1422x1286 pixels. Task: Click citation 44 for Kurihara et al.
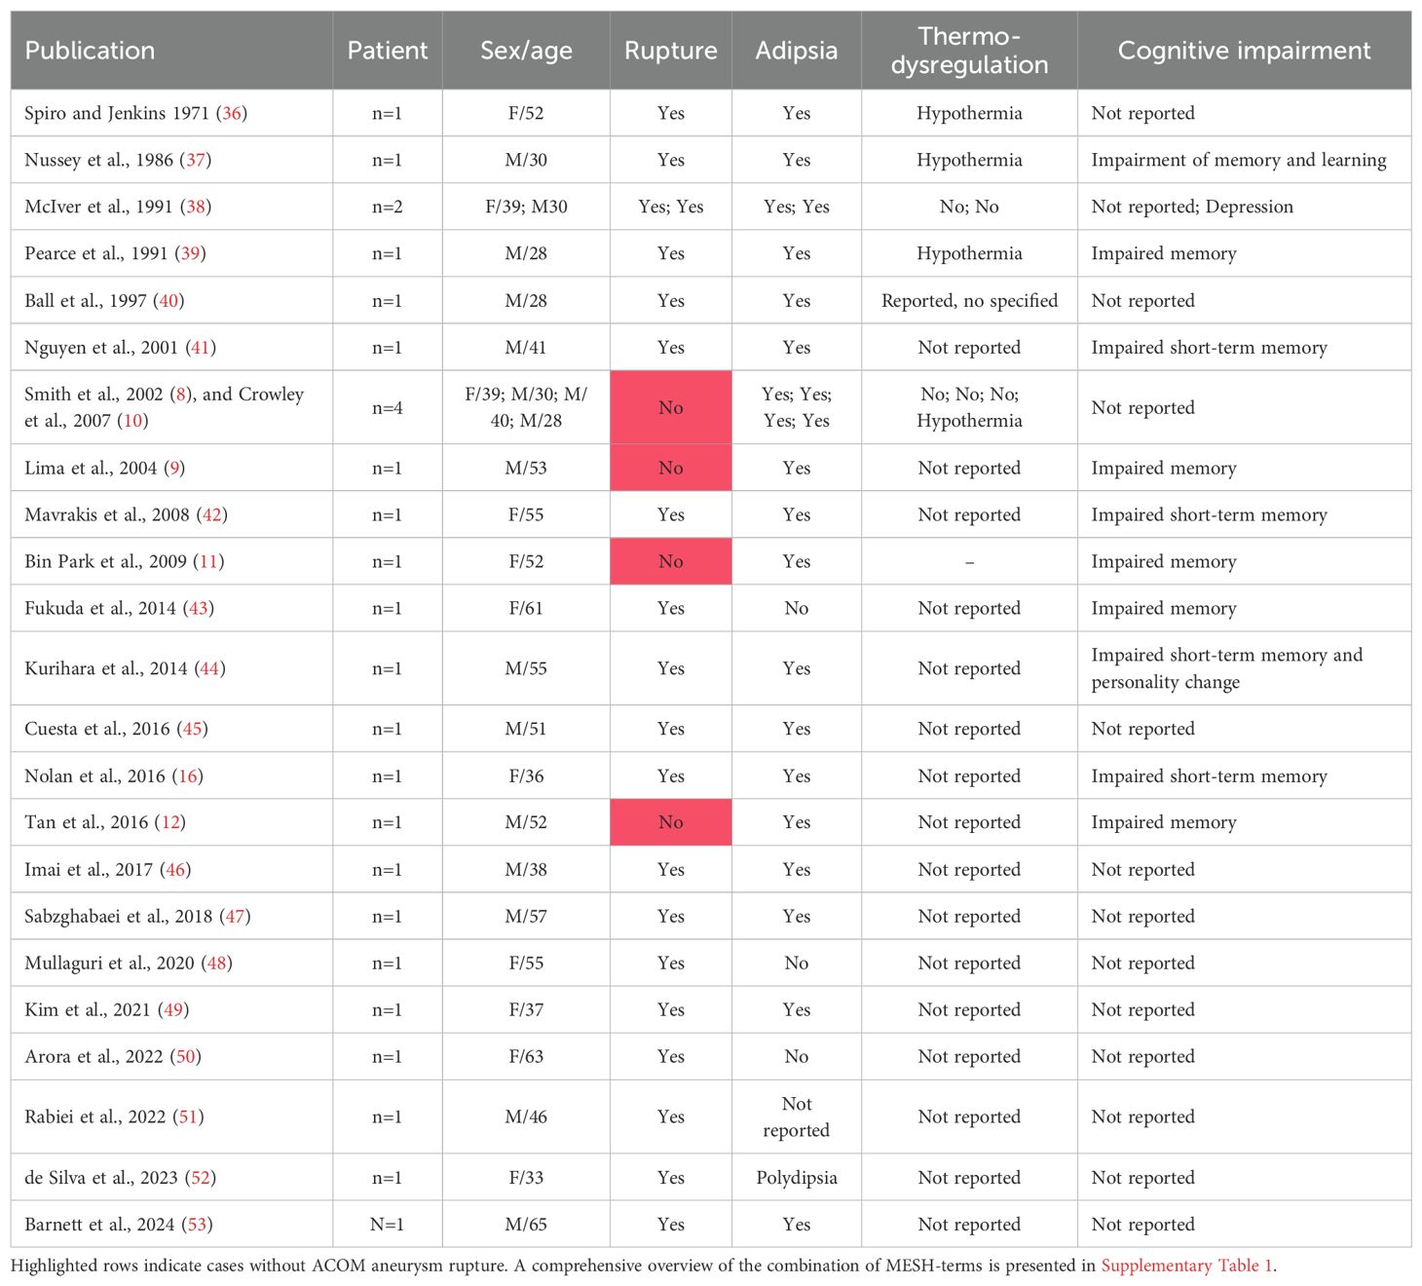click(209, 668)
